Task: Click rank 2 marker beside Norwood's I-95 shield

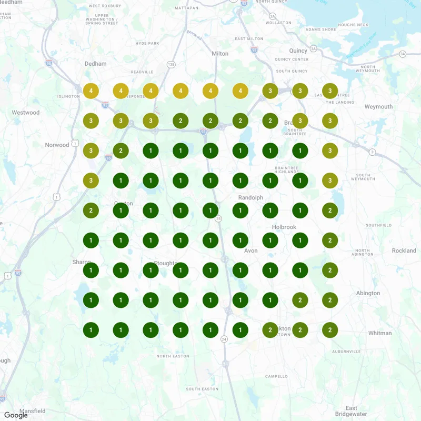Action: click(x=121, y=151)
